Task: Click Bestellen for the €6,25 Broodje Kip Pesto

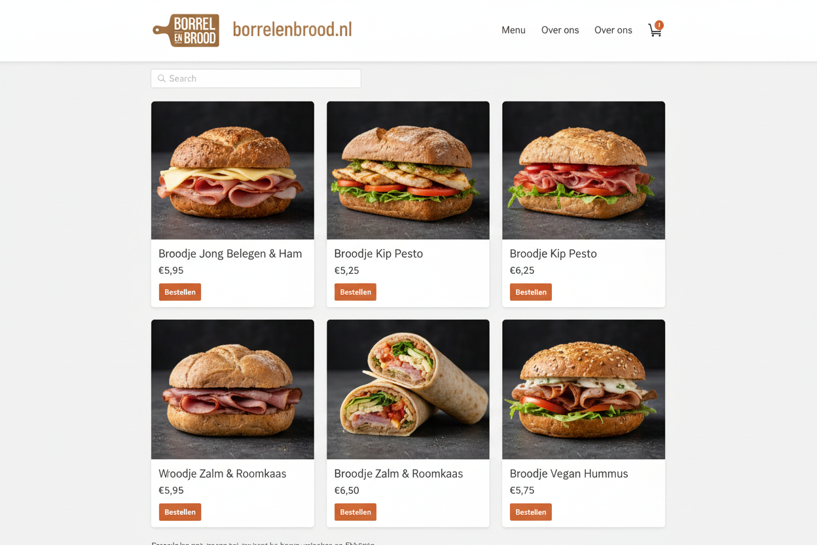Action: [x=531, y=292]
